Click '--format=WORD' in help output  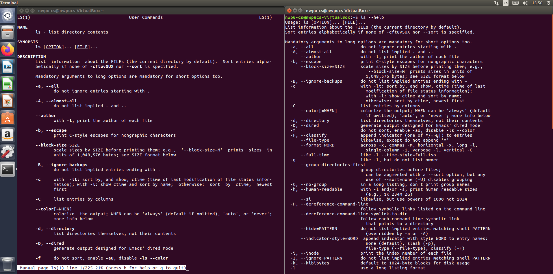click(x=318, y=145)
